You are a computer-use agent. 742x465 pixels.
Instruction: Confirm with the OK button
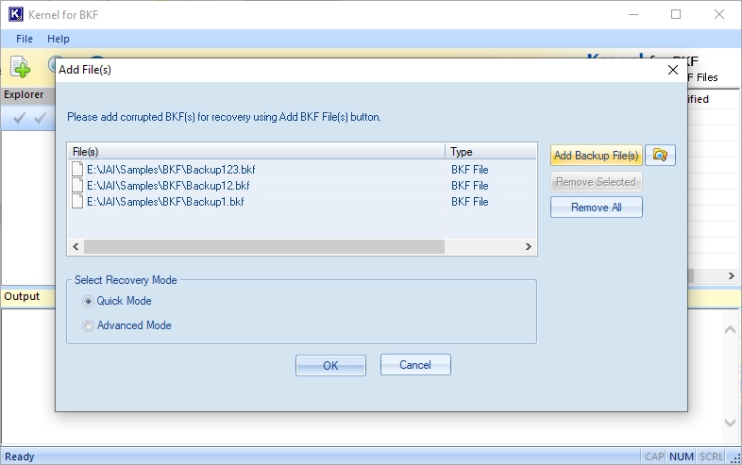click(330, 366)
